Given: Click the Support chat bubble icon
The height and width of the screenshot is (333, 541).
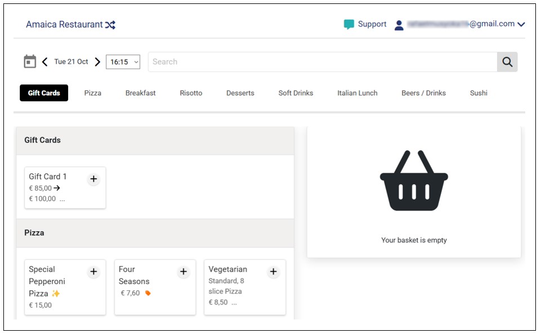Looking at the screenshot, I should pyautogui.click(x=349, y=24).
